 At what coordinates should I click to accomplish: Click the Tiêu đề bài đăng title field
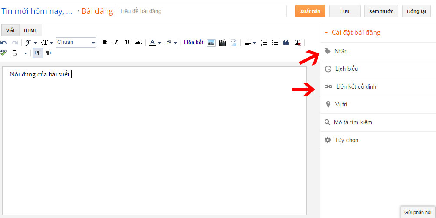tap(202, 11)
